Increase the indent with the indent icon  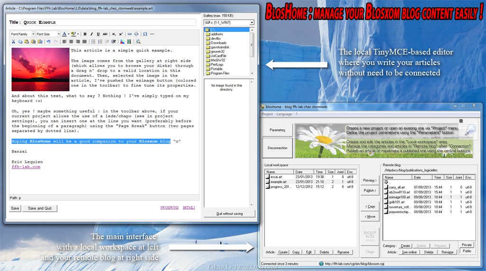[114, 42]
